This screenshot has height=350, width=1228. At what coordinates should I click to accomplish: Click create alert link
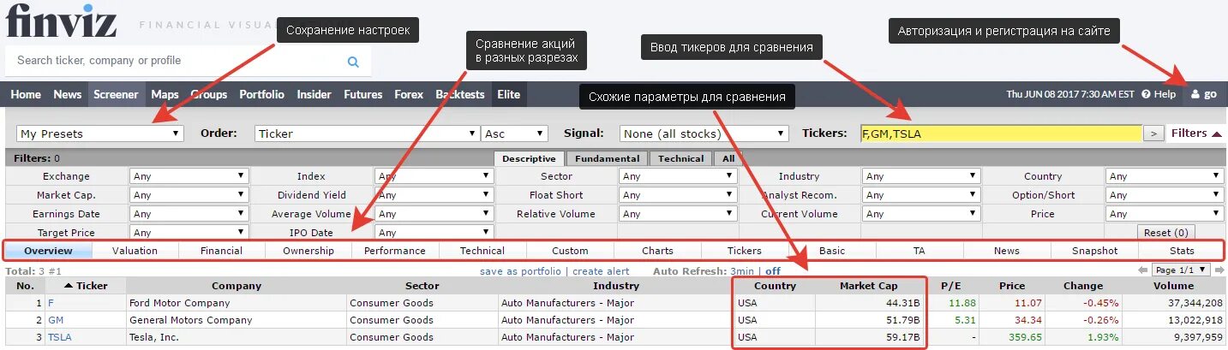coord(601,271)
